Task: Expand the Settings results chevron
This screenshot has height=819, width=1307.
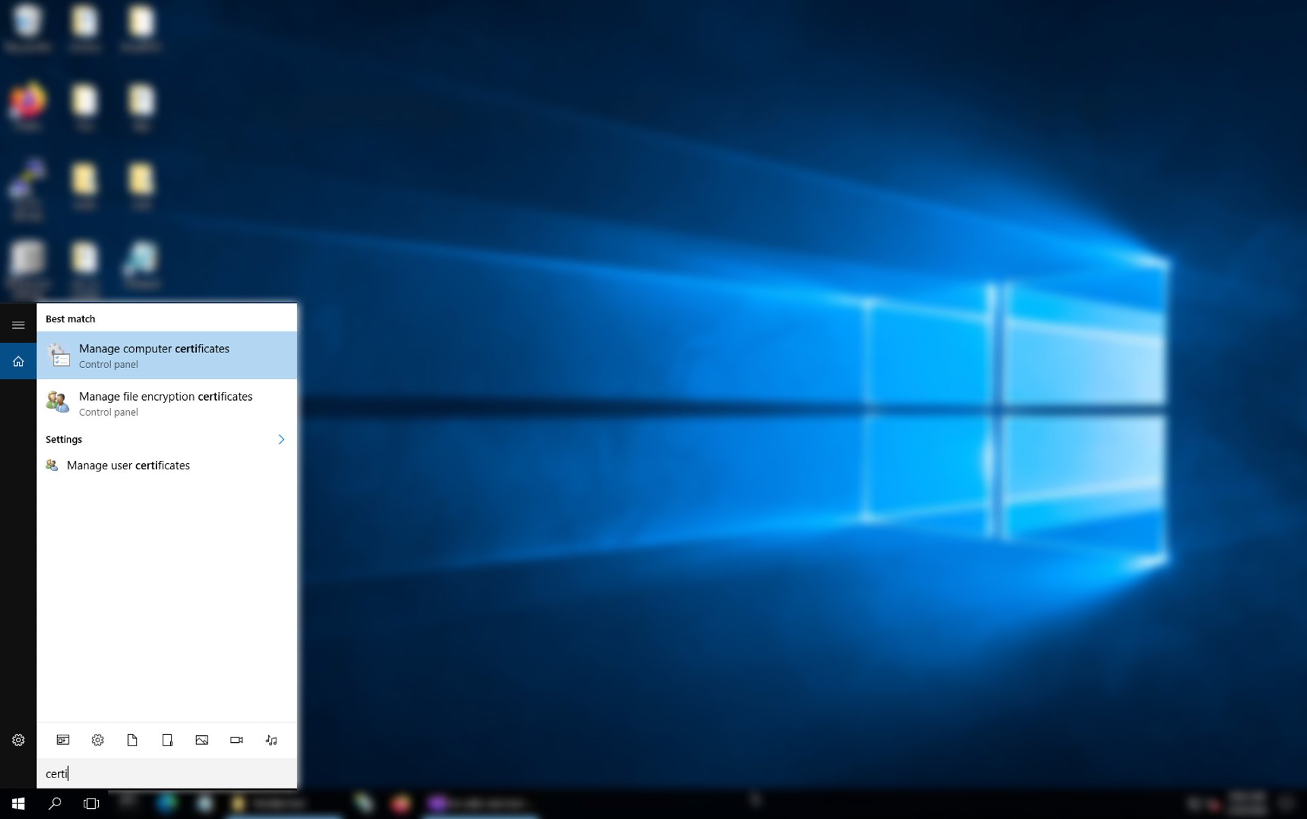Action: click(x=281, y=439)
